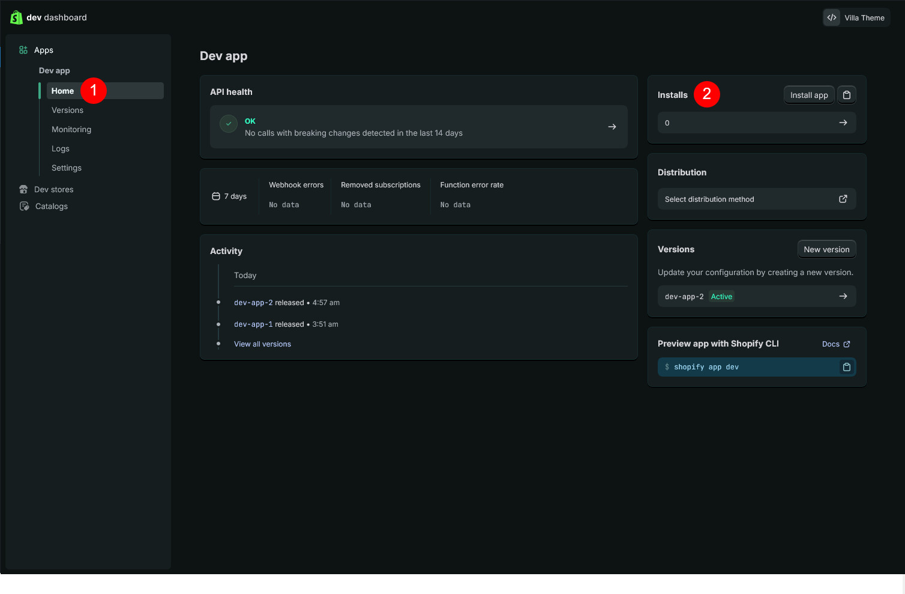Copy the install link using the clipboard icon
This screenshot has height=594, width=905.
click(846, 95)
